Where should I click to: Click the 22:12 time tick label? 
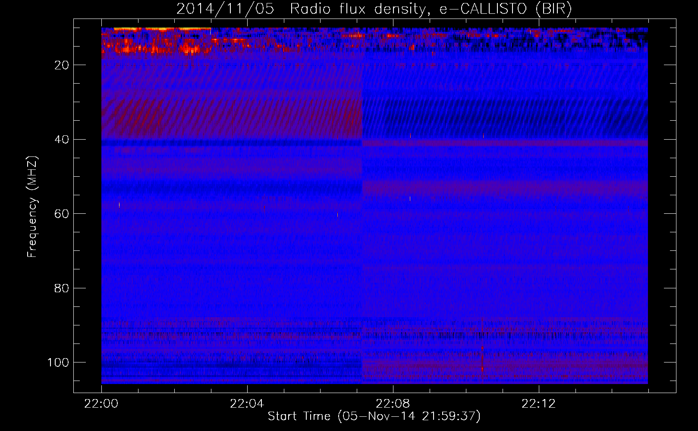538,404
